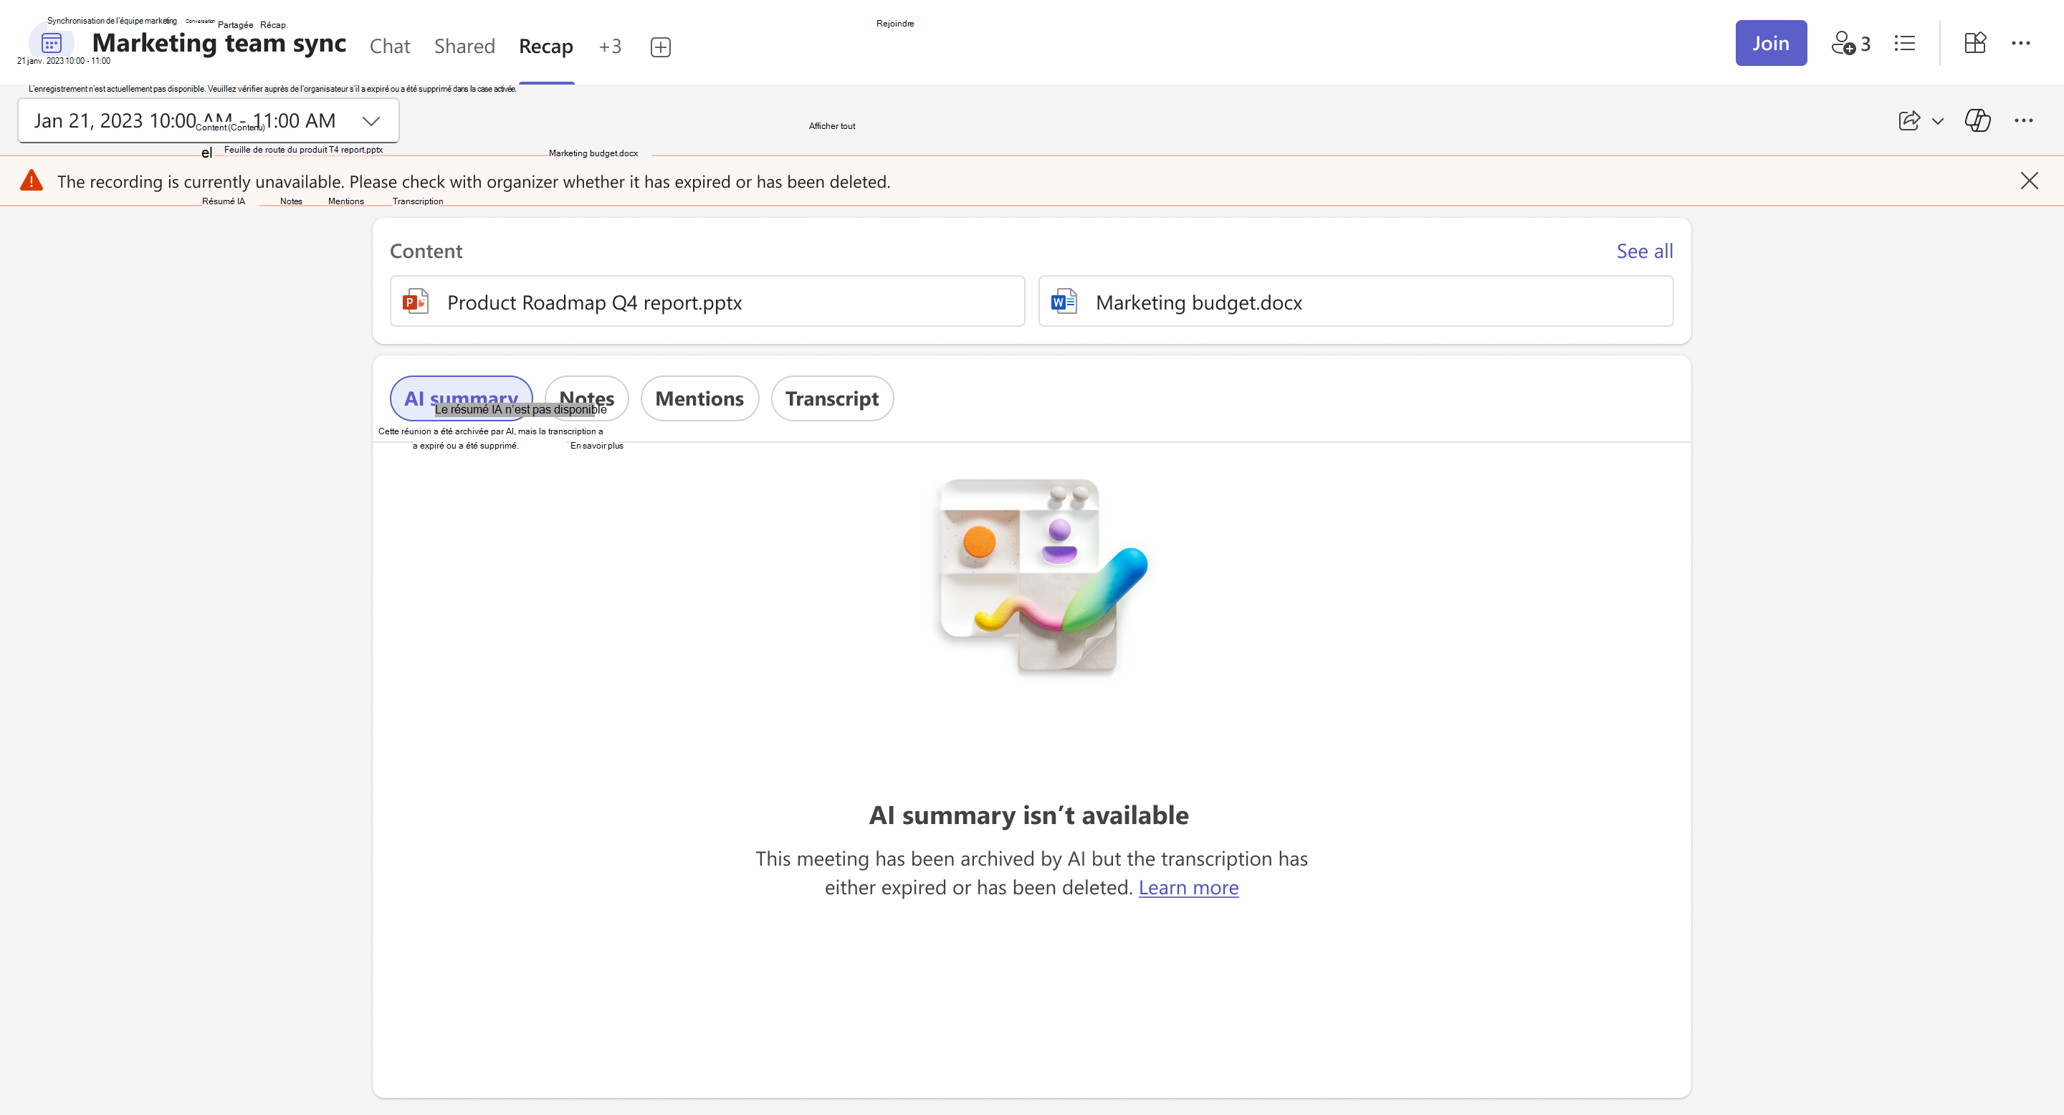2064x1115 pixels.
Task: Select the Recap tab
Action: click(x=545, y=47)
